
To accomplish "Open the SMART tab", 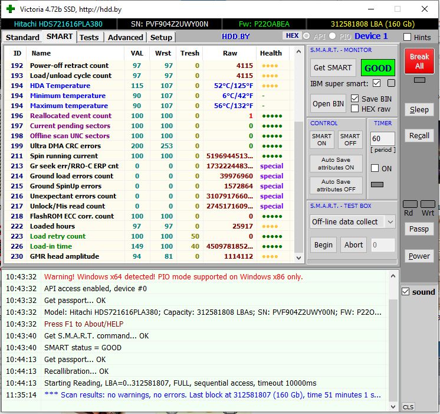I will (60, 37).
